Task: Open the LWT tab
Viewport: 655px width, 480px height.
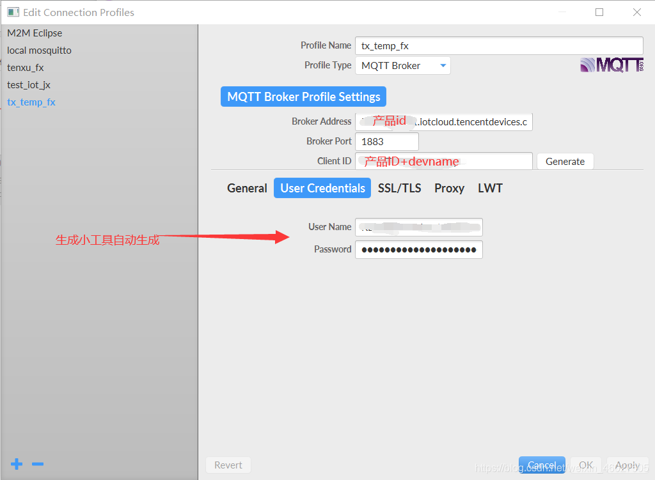Action: pos(490,189)
